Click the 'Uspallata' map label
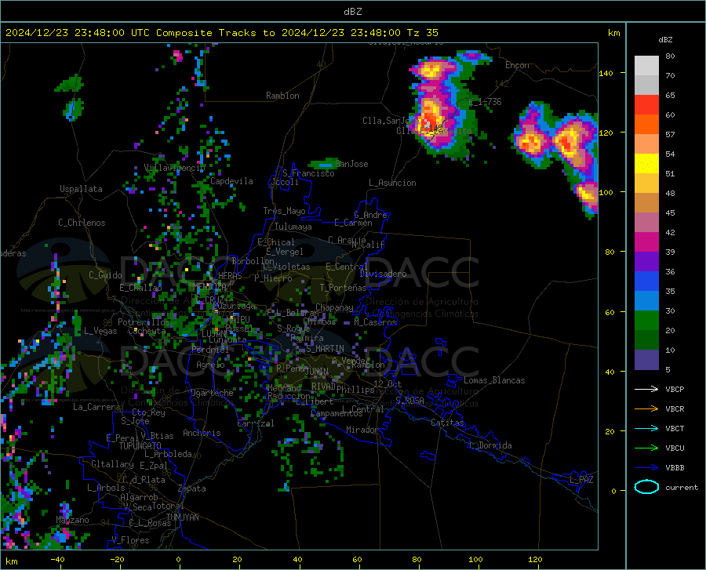 81,189
